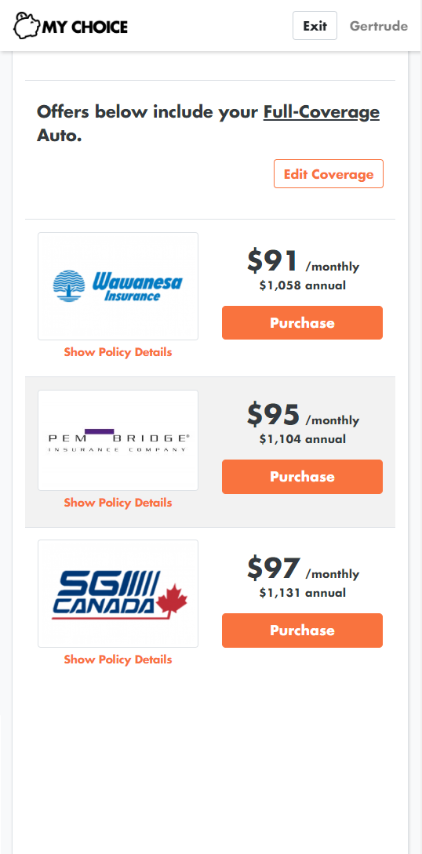Click the Wawanesa Insurance logo
This screenshot has height=854, width=422.
tap(118, 286)
